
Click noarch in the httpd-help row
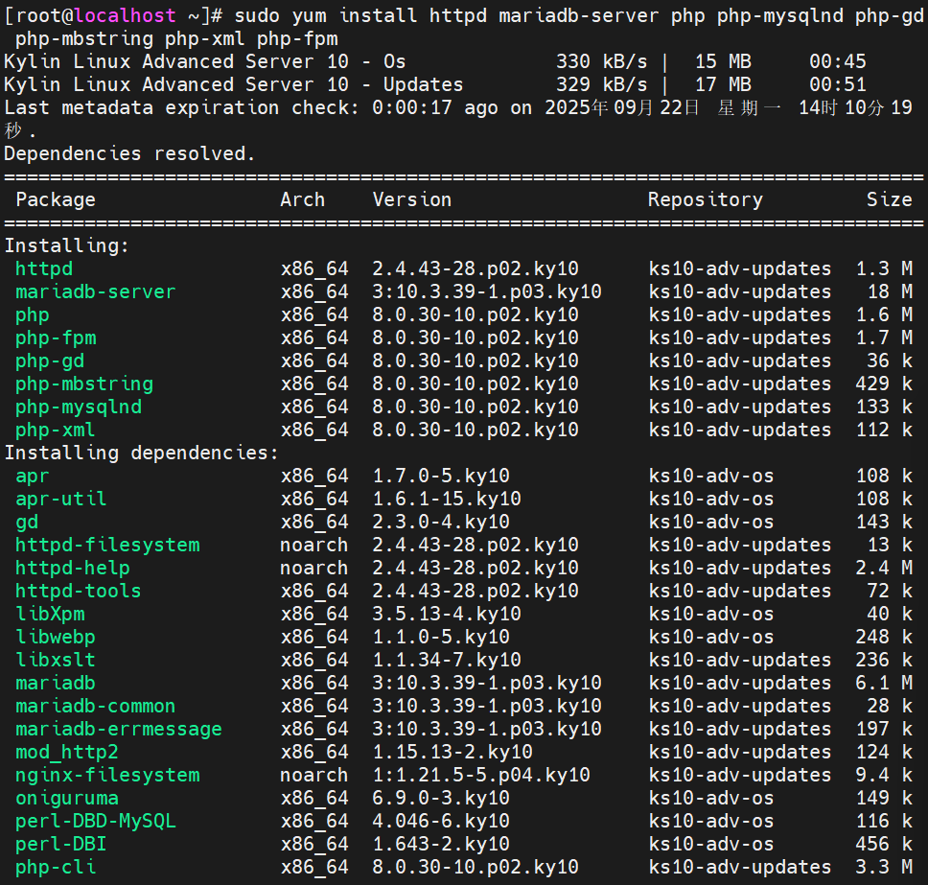[x=313, y=569]
